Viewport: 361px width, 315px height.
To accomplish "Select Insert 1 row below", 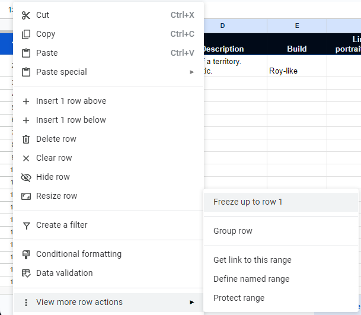I will pos(71,120).
